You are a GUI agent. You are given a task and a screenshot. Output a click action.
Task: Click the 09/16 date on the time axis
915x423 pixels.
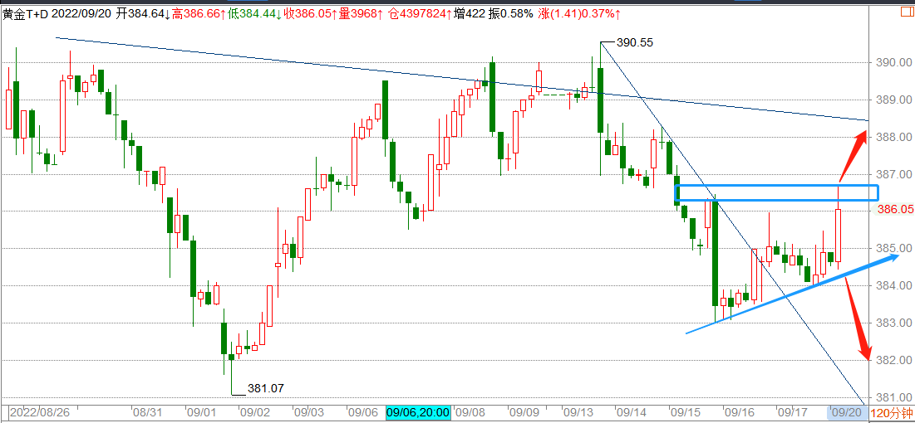tap(740, 413)
